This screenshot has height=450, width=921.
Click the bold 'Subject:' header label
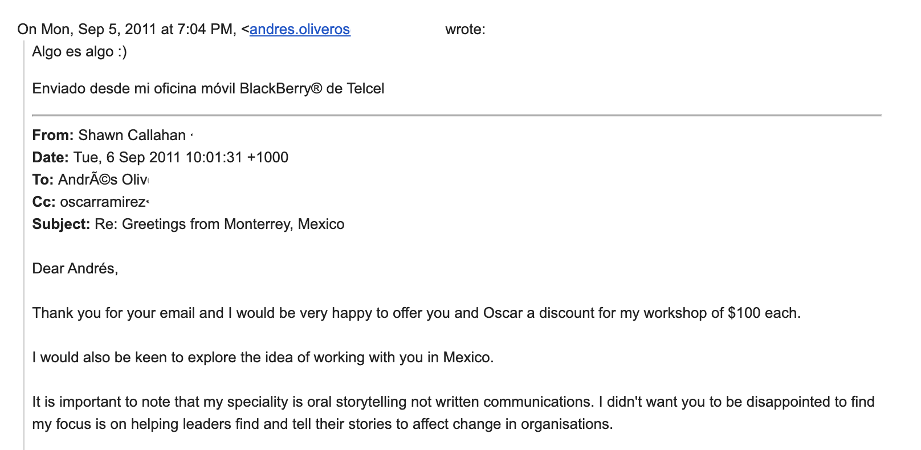(x=61, y=224)
